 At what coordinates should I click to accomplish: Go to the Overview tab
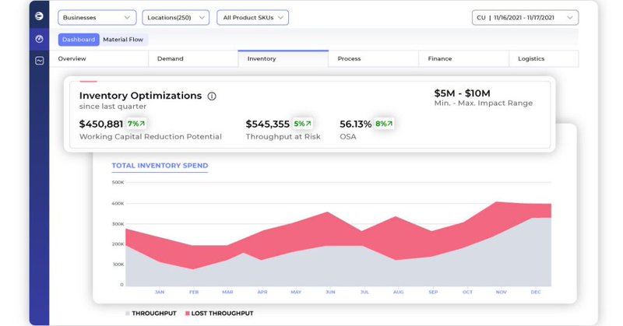[x=99, y=59]
